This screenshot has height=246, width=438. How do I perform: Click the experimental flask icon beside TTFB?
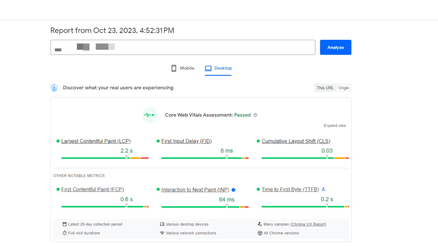point(323,189)
